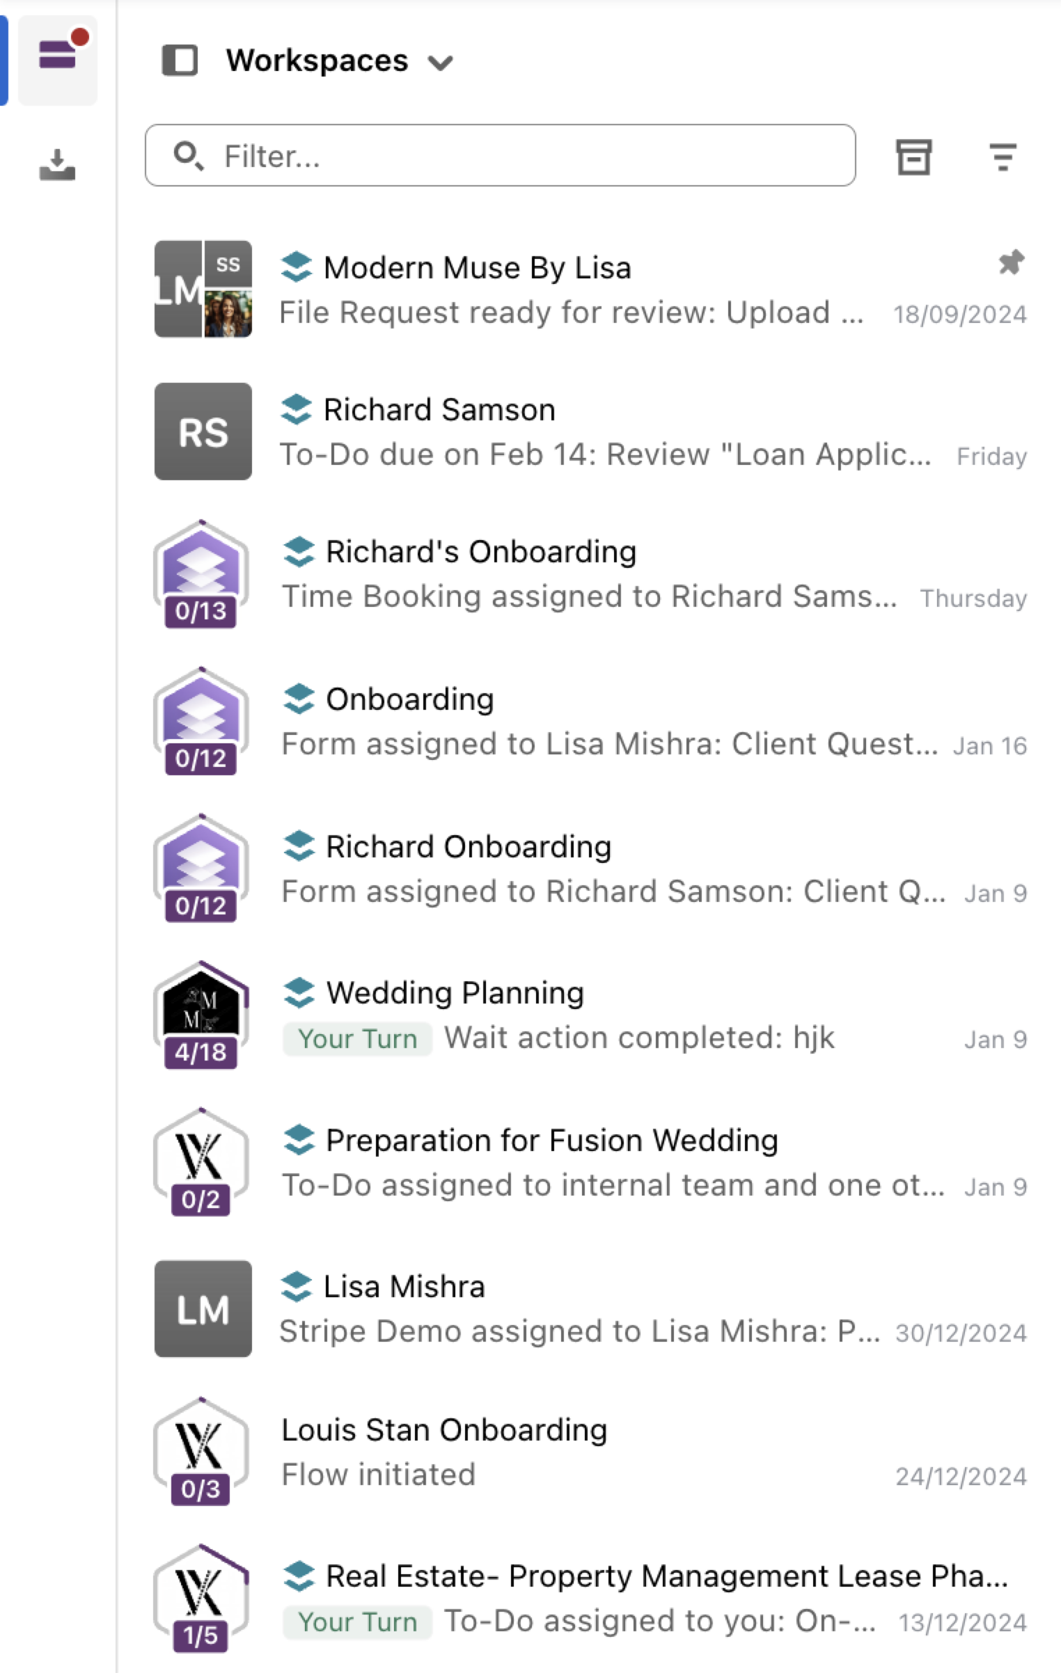Toggle the sidebar panel icon left of Workspaces

click(180, 61)
